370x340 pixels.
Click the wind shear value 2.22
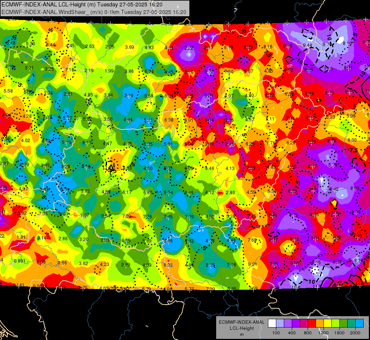click(189, 48)
